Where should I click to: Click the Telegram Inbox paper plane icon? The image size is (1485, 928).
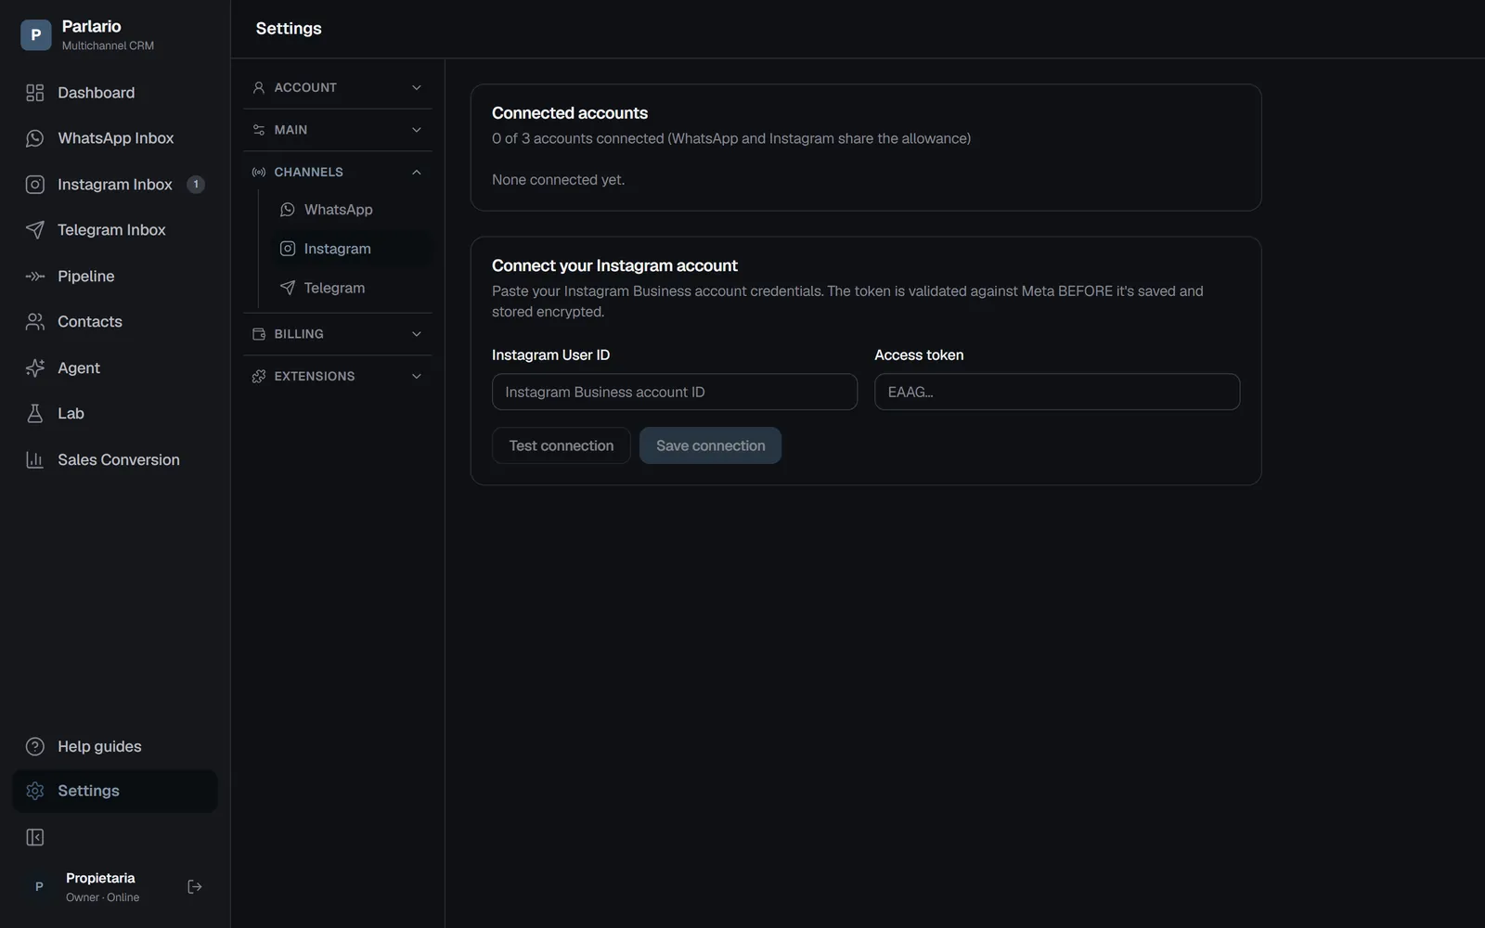(35, 230)
